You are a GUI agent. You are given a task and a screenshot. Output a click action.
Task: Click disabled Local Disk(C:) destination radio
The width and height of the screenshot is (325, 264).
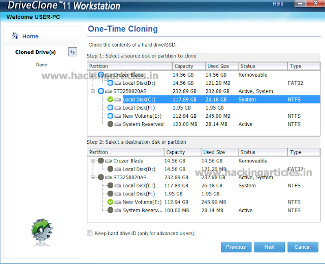click(110, 185)
